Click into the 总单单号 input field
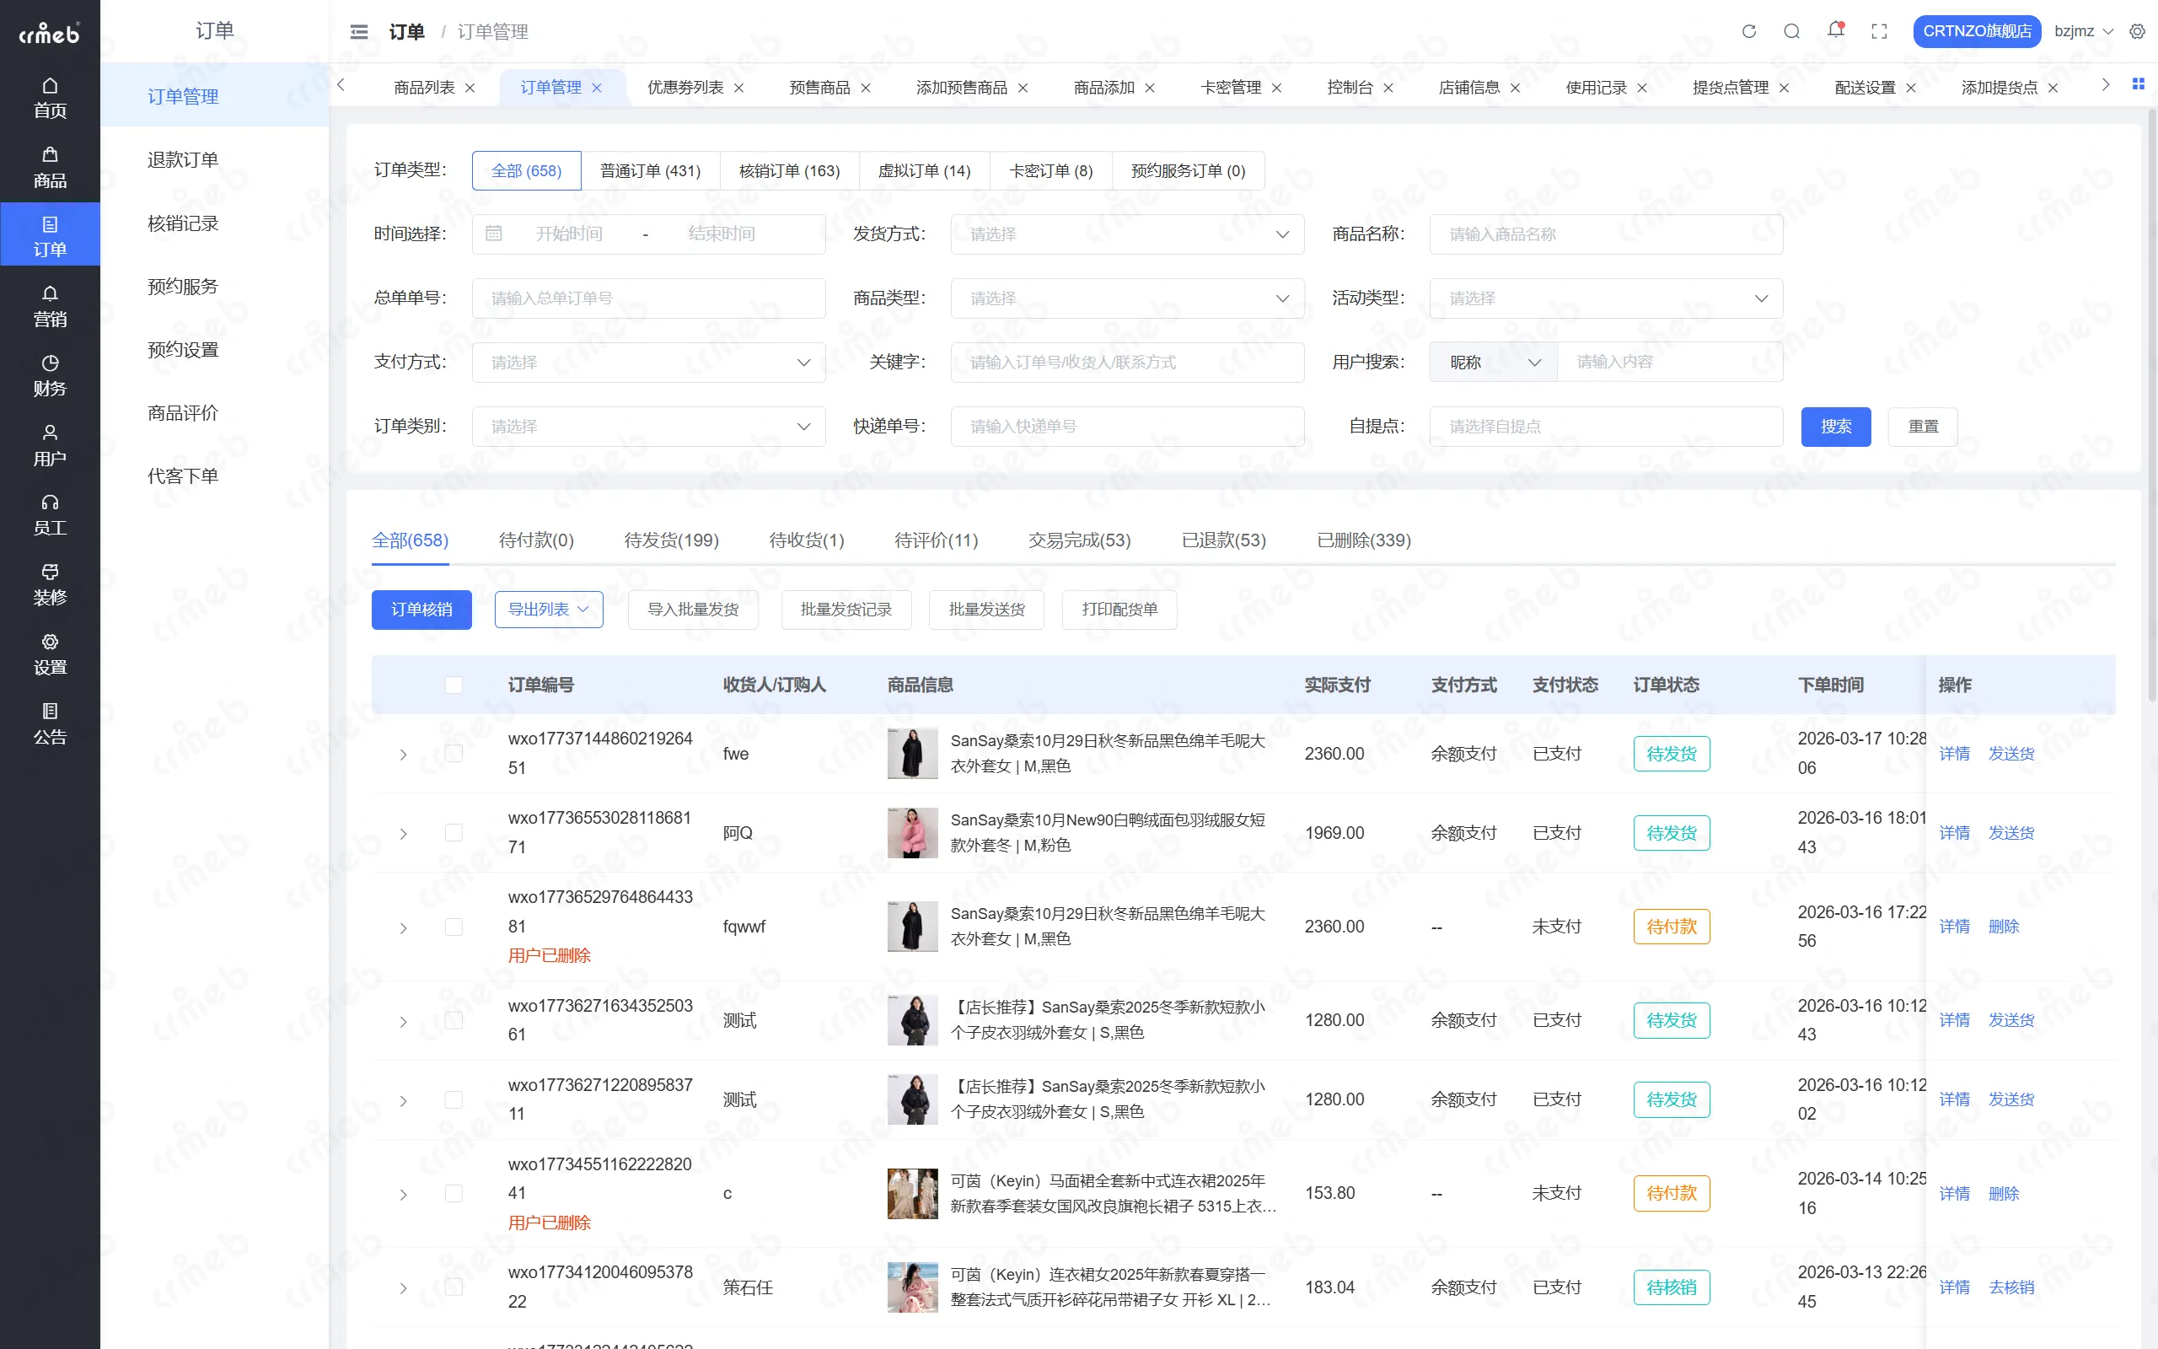This screenshot has width=2158, height=1349. click(648, 298)
